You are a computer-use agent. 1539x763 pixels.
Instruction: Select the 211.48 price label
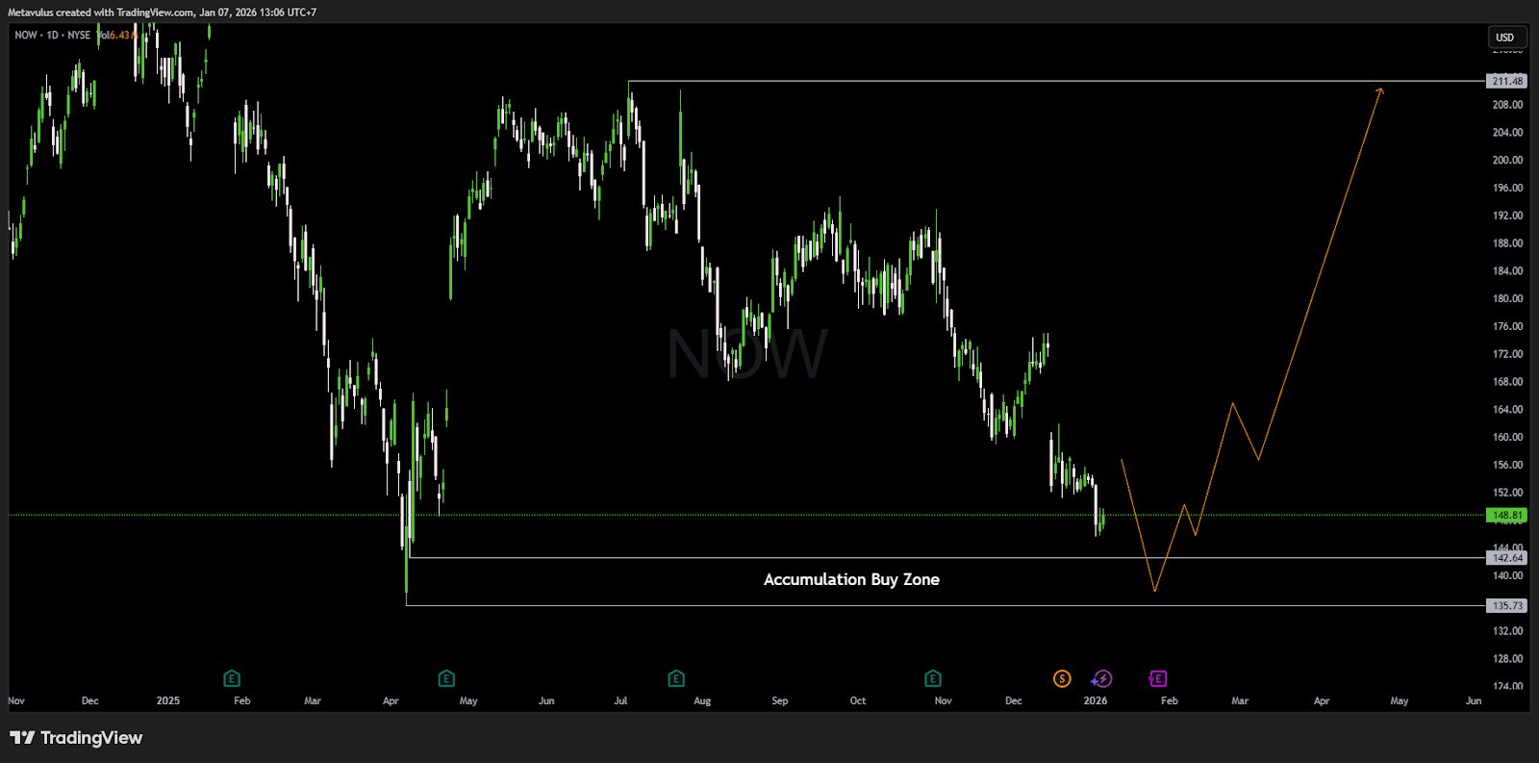(1507, 82)
